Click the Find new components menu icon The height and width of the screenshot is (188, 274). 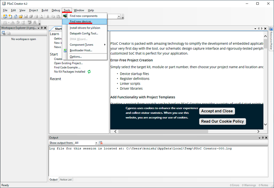click(65, 16)
